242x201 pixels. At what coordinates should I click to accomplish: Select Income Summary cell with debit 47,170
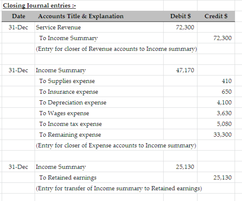[61, 70]
